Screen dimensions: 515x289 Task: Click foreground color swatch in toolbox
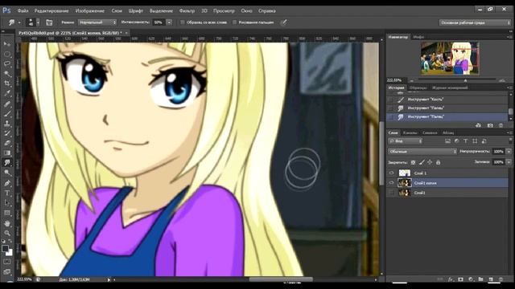point(5,249)
